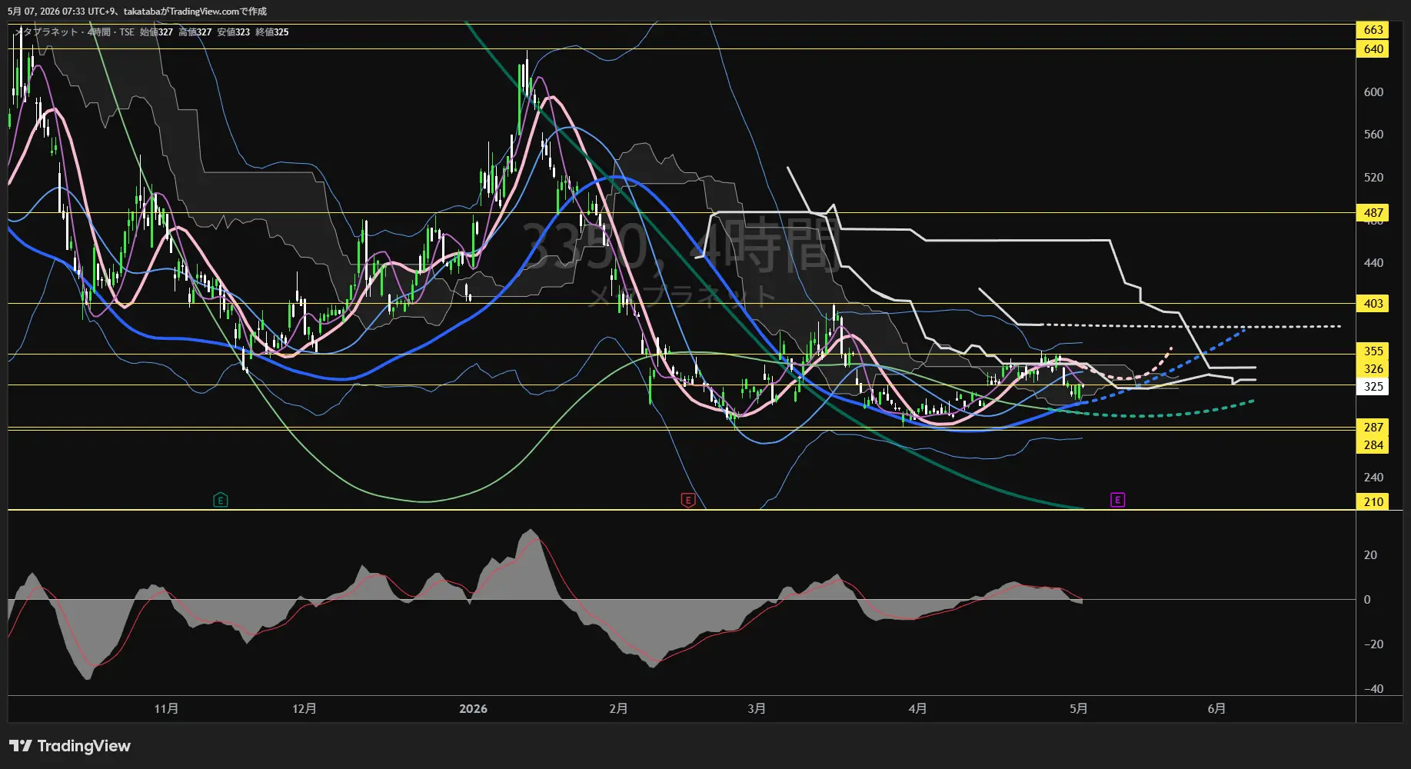Viewport: 1411px width, 769px height.
Task: Select the 284 yellow price level label
Action: pyautogui.click(x=1373, y=445)
